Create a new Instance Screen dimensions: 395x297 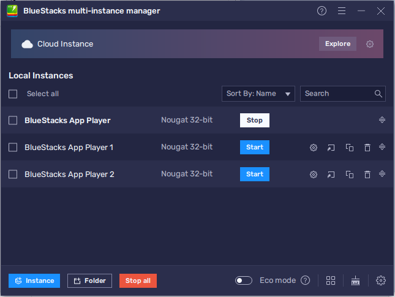click(x=34, y=280)
